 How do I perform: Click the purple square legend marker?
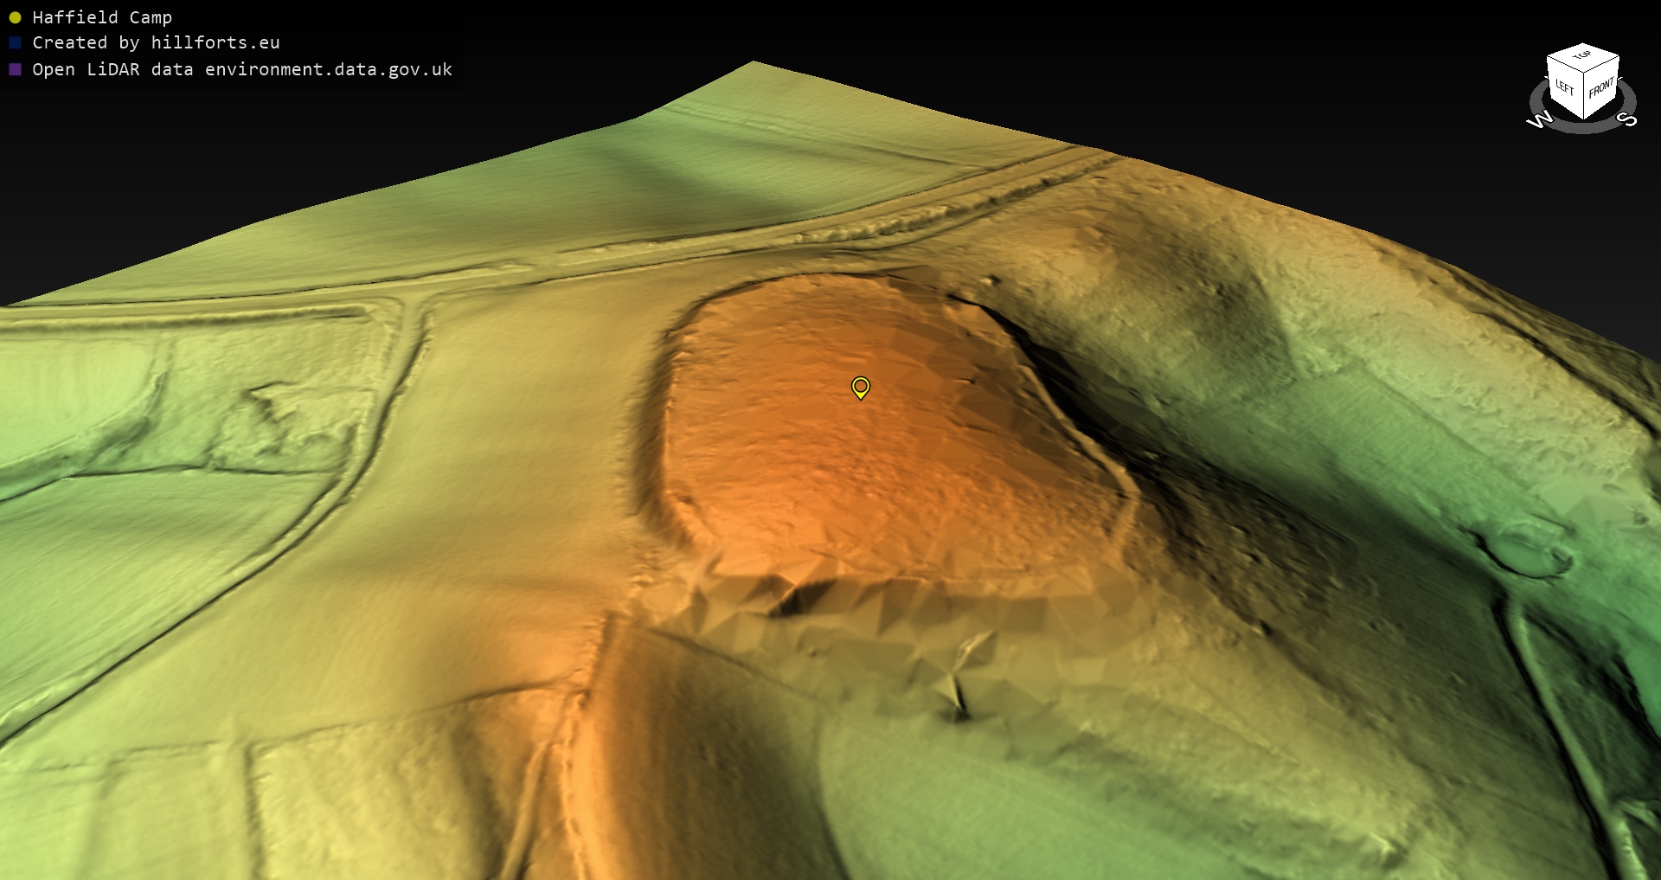point(15,69)
